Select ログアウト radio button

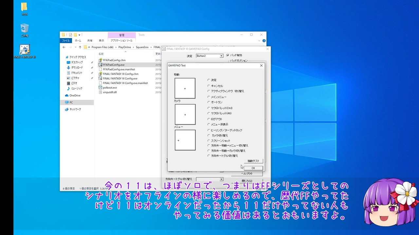tap(209, 119)
